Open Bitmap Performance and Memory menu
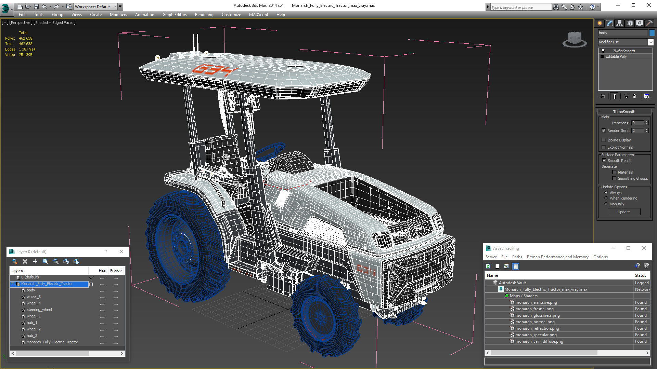657x369 pixels. click(557, 257)
